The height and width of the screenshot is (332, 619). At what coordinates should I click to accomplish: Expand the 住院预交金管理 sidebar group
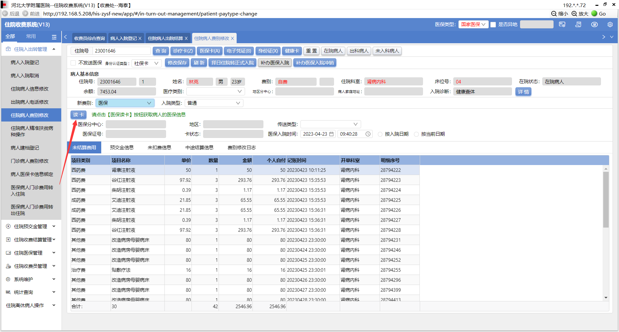tap(31, 227)
